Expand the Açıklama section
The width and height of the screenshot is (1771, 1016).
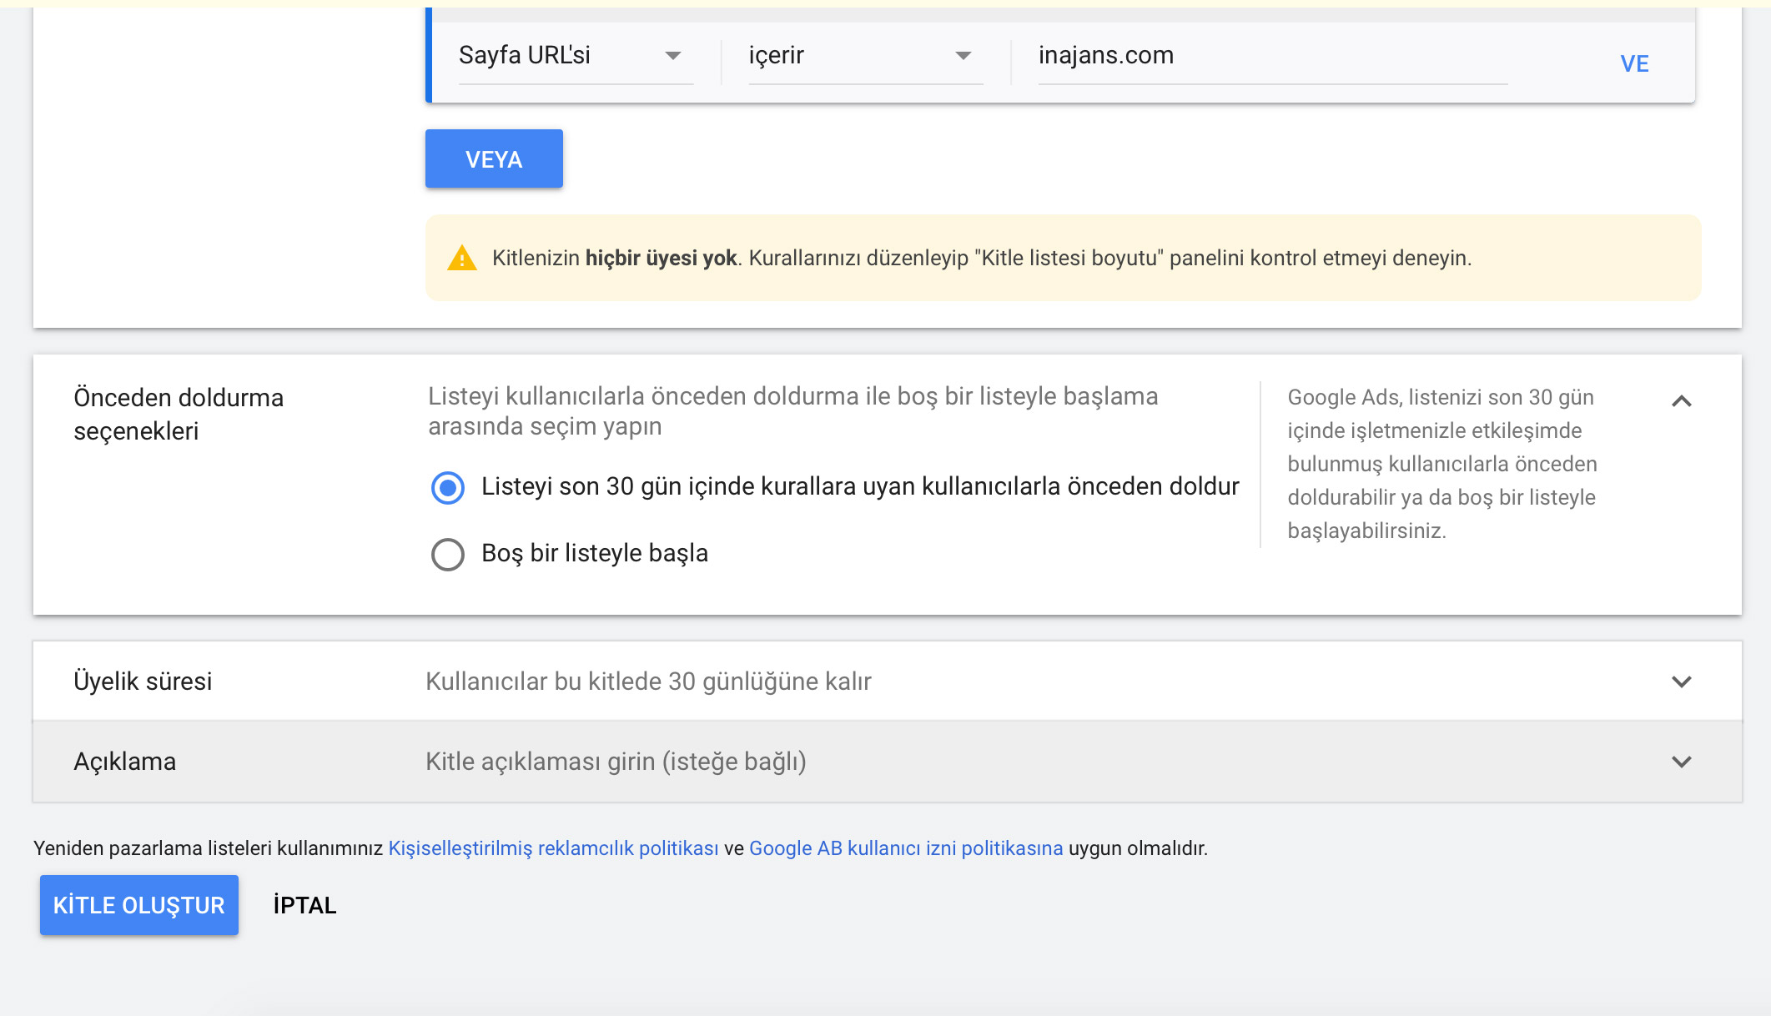1682,762
